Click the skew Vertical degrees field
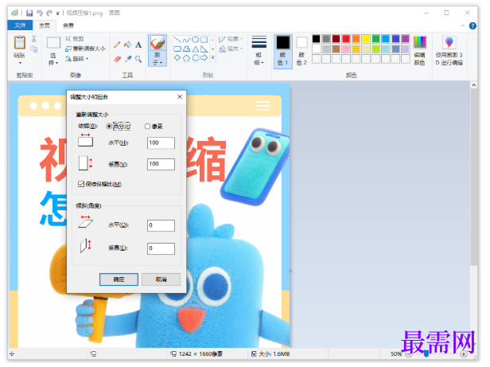 [161, 248]
